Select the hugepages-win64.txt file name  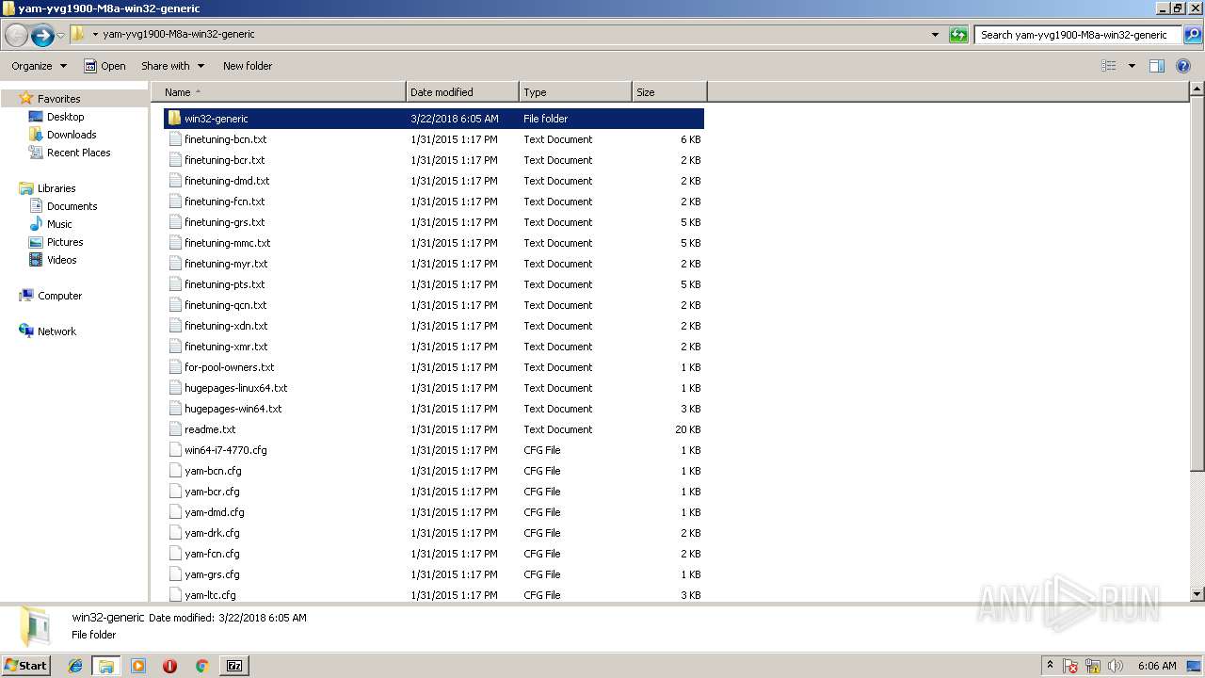click(233, 409)
